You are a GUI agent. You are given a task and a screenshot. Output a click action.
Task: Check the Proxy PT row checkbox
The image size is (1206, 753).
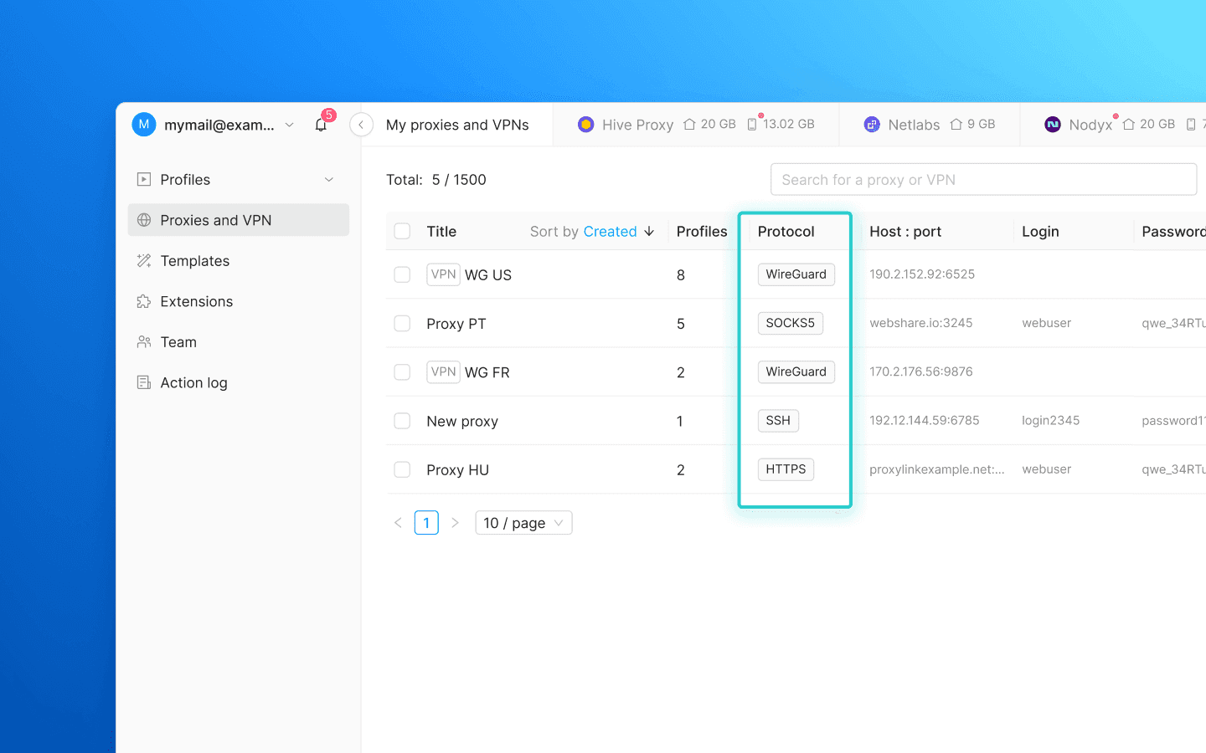click(x=402, y=323)
